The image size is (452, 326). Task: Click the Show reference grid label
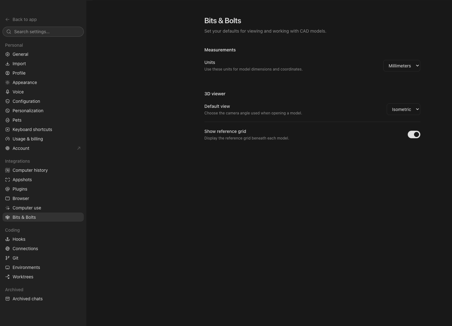[x=225, y=131]
